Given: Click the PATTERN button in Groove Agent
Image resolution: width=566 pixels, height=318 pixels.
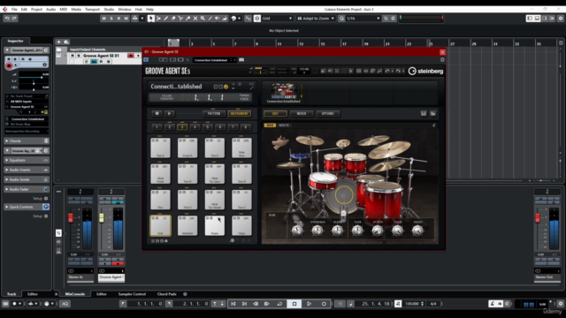Looking at the screenshot, I should point(214,114).
